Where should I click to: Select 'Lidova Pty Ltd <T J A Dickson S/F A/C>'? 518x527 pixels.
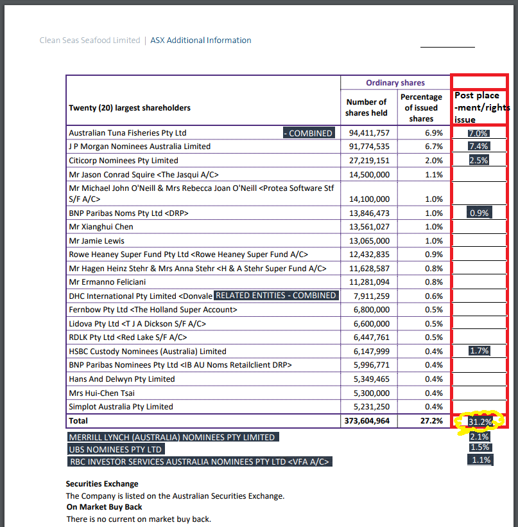pos(137,324)
